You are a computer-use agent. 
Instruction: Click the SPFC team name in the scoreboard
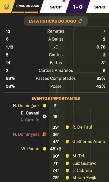click(x=100, y=7)
